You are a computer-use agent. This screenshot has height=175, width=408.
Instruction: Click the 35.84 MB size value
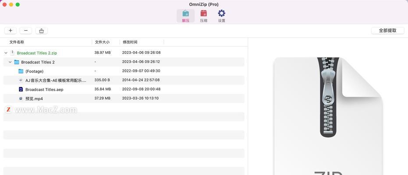pos(103,89)
